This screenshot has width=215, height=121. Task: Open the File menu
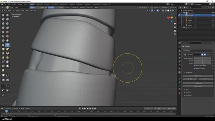click(x=5, y=4)
